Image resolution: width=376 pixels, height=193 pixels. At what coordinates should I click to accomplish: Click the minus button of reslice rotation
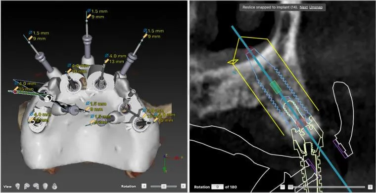click(x=283, y=187)
